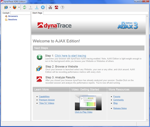Open the "How To" Videos link

click(47, 103)
